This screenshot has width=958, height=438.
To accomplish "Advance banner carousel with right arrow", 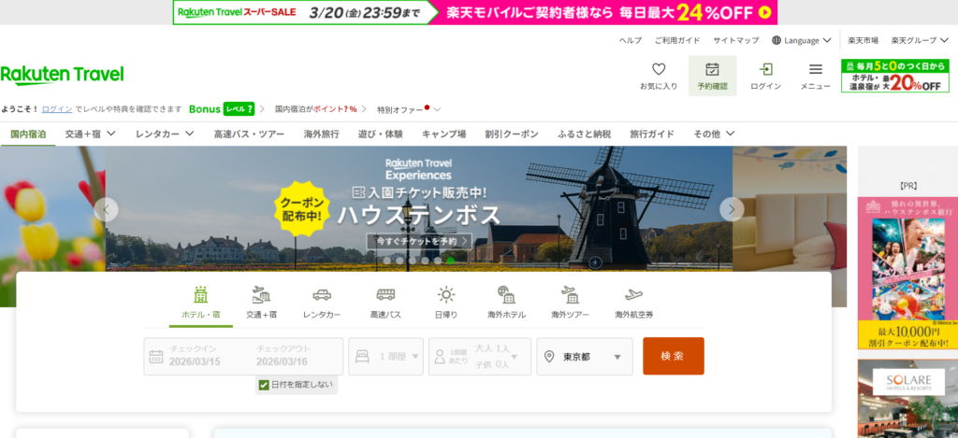I will 732,209.
